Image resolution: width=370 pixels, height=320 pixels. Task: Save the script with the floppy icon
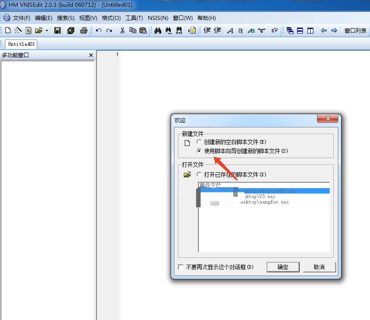click(57, 30)
